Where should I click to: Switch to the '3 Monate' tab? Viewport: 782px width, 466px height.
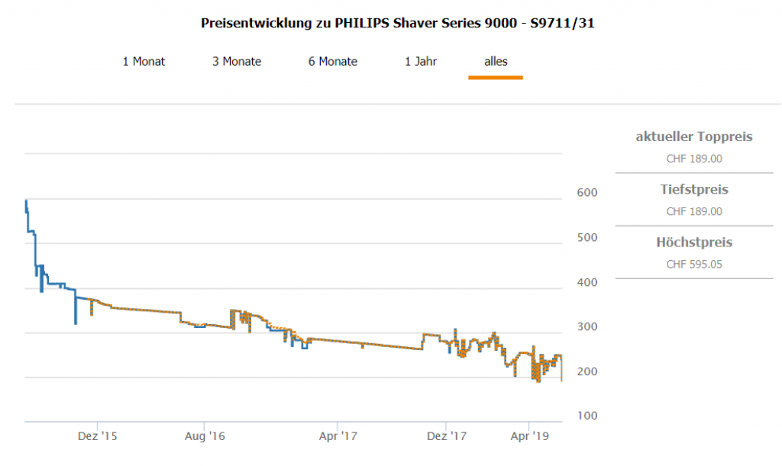coord(237,62)
